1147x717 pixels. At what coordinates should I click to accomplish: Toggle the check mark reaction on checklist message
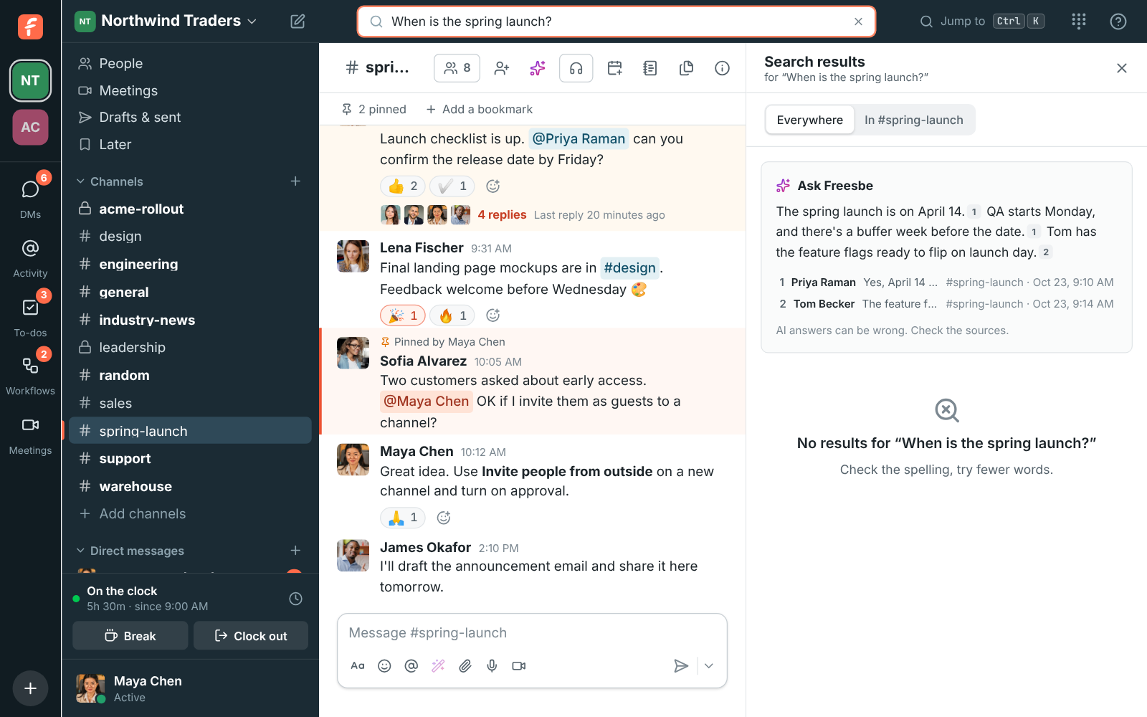coord(452,186)
